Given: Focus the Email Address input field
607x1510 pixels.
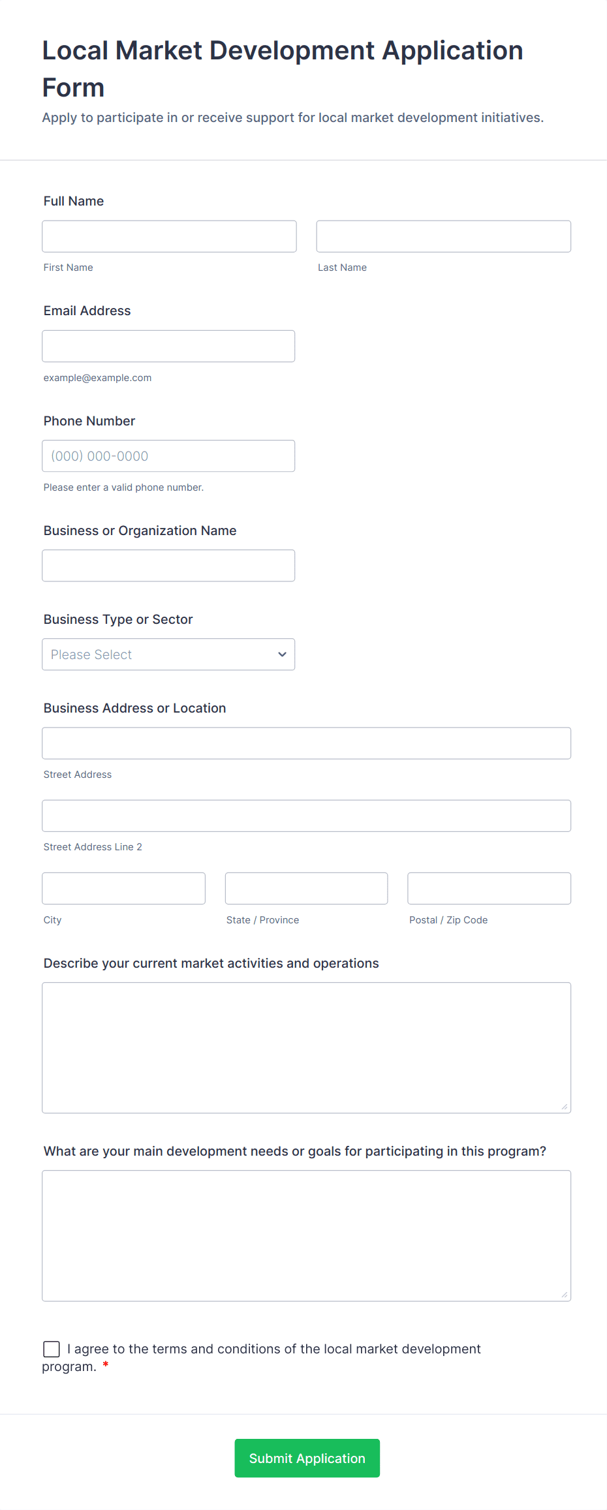Looking at the screenshot, I should (168, 346).
